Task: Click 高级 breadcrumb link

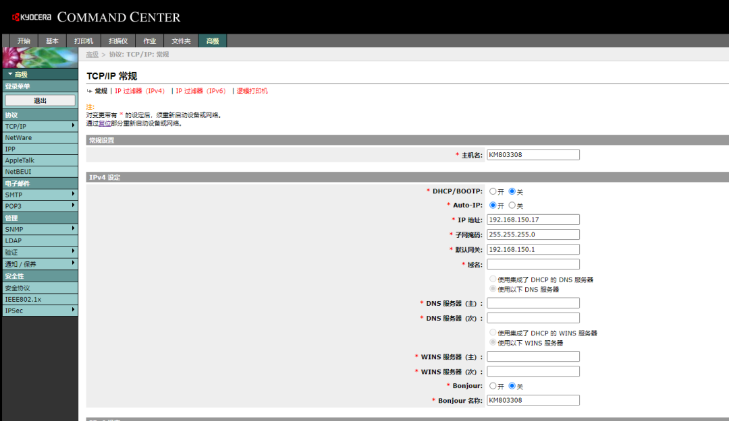Action: 92,55
